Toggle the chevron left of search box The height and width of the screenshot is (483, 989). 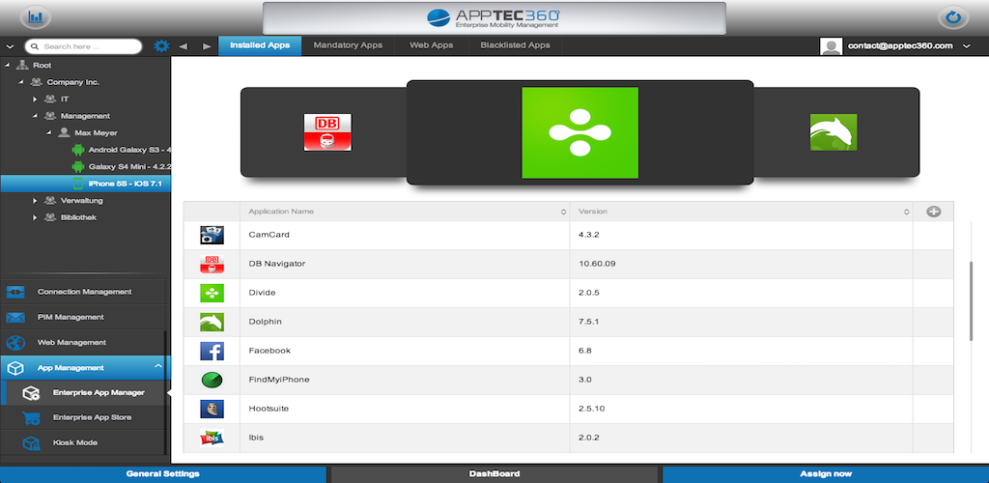10,46
